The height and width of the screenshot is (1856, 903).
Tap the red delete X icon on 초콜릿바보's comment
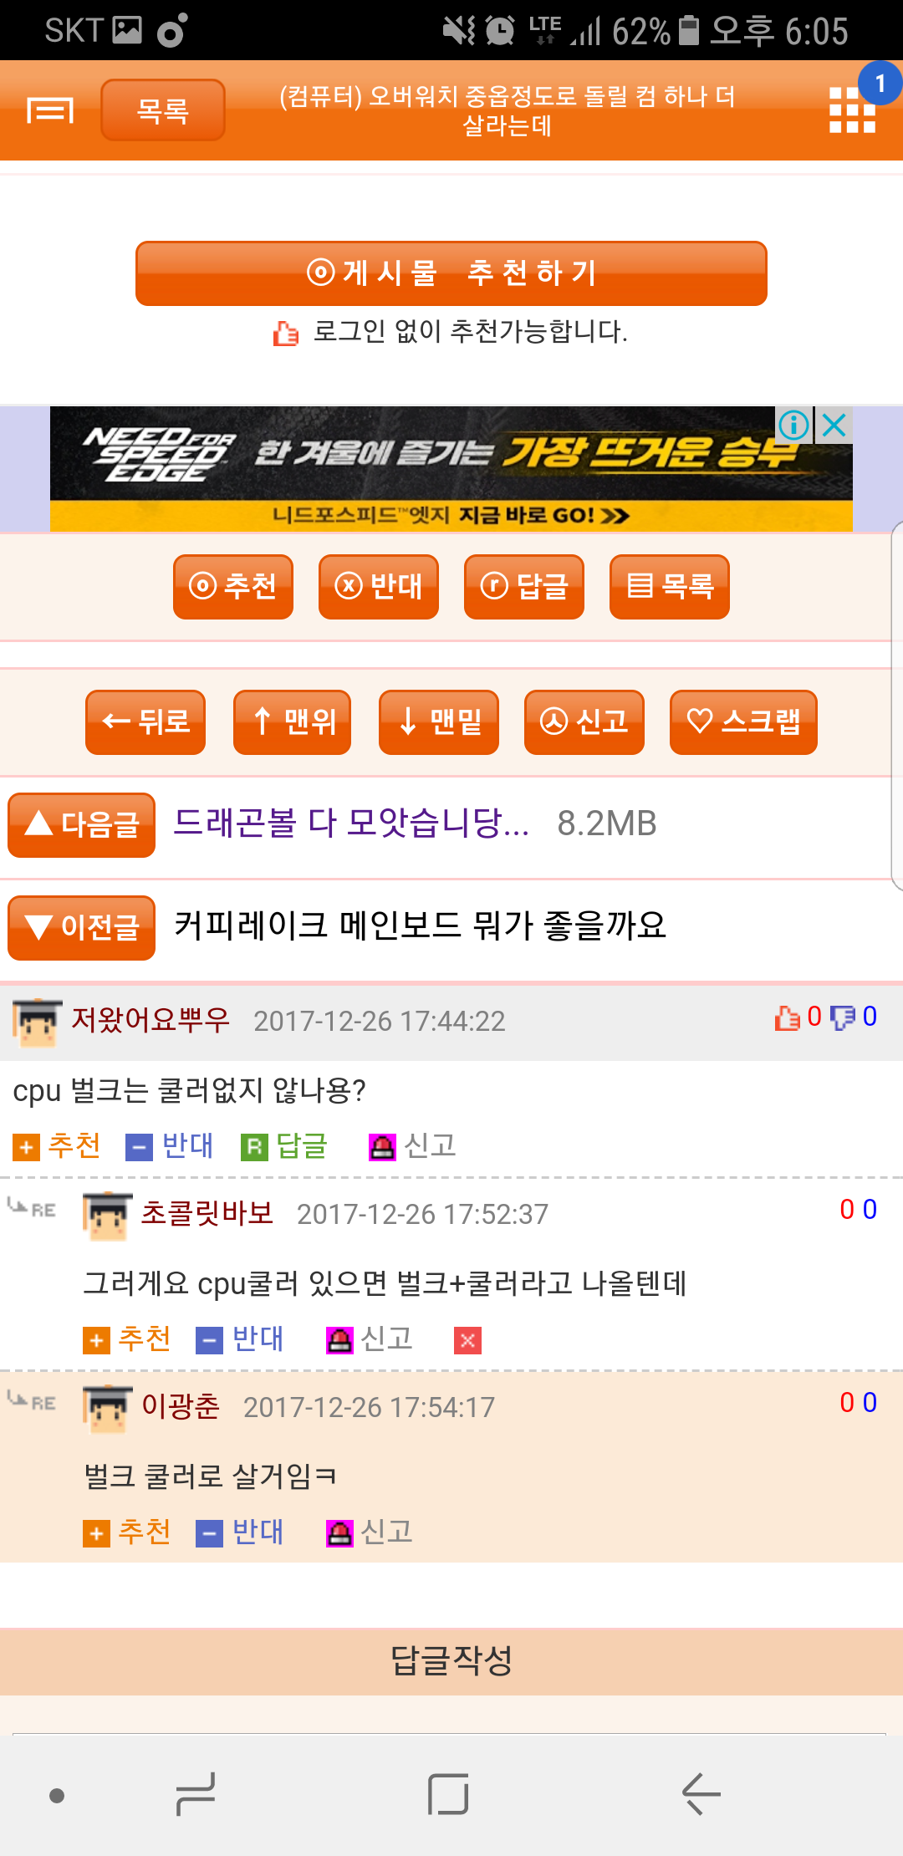[467, 1340]
